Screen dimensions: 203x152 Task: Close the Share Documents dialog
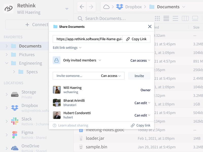click(150, 27)
